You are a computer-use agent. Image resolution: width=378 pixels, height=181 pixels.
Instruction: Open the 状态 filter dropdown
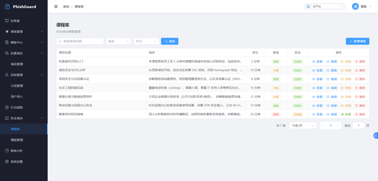[x=146, y=41]
